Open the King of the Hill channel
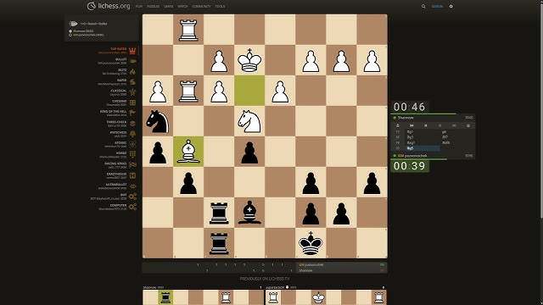 point(117,113)
